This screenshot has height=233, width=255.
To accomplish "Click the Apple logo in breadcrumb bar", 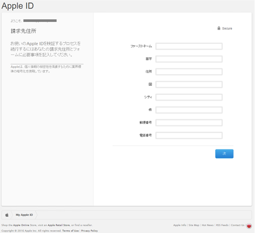I will coord(7,215).
